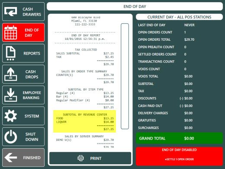Click the Settle 1 Open Order notice
This screenshot has height=169, width=225.
pos(180,159)
